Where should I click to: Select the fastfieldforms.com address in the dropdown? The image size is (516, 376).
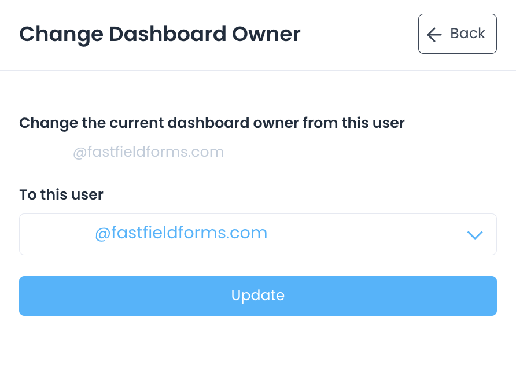(181, 233)
